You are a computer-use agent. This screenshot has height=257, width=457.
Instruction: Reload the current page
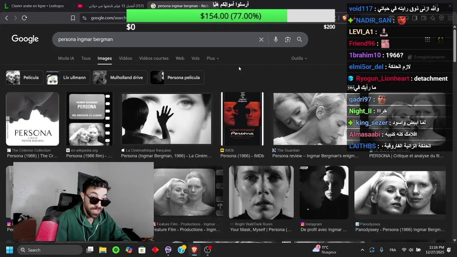(24, 18)
